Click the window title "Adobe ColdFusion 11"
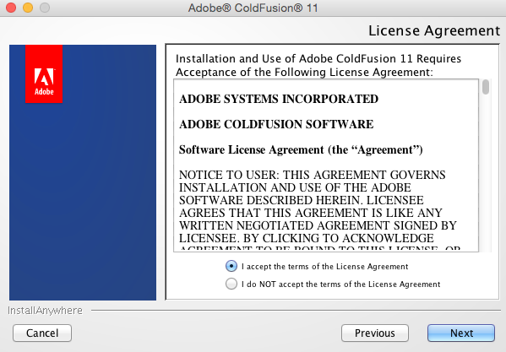The width and height of the screenshot is (506, 352). click(x=253, y=8)
